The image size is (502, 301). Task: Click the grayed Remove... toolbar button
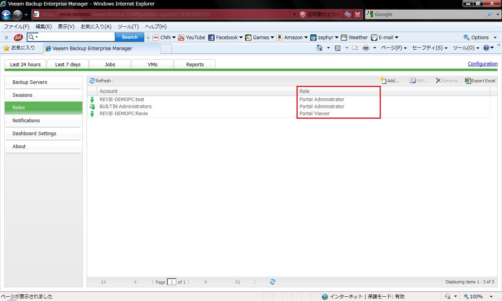pos(449,81)
